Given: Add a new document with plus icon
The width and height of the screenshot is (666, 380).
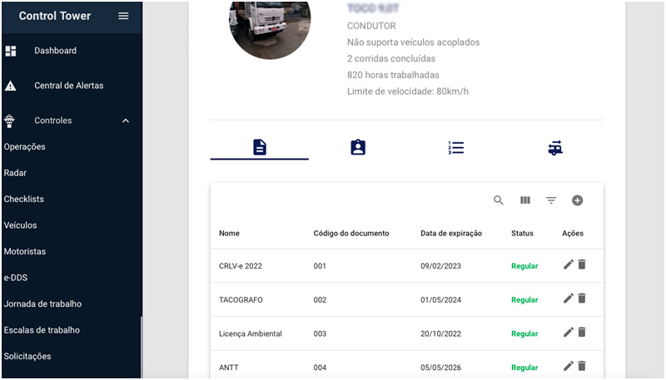Looking at the screenshot, I should pyautogui.click(x=577, y=200).
